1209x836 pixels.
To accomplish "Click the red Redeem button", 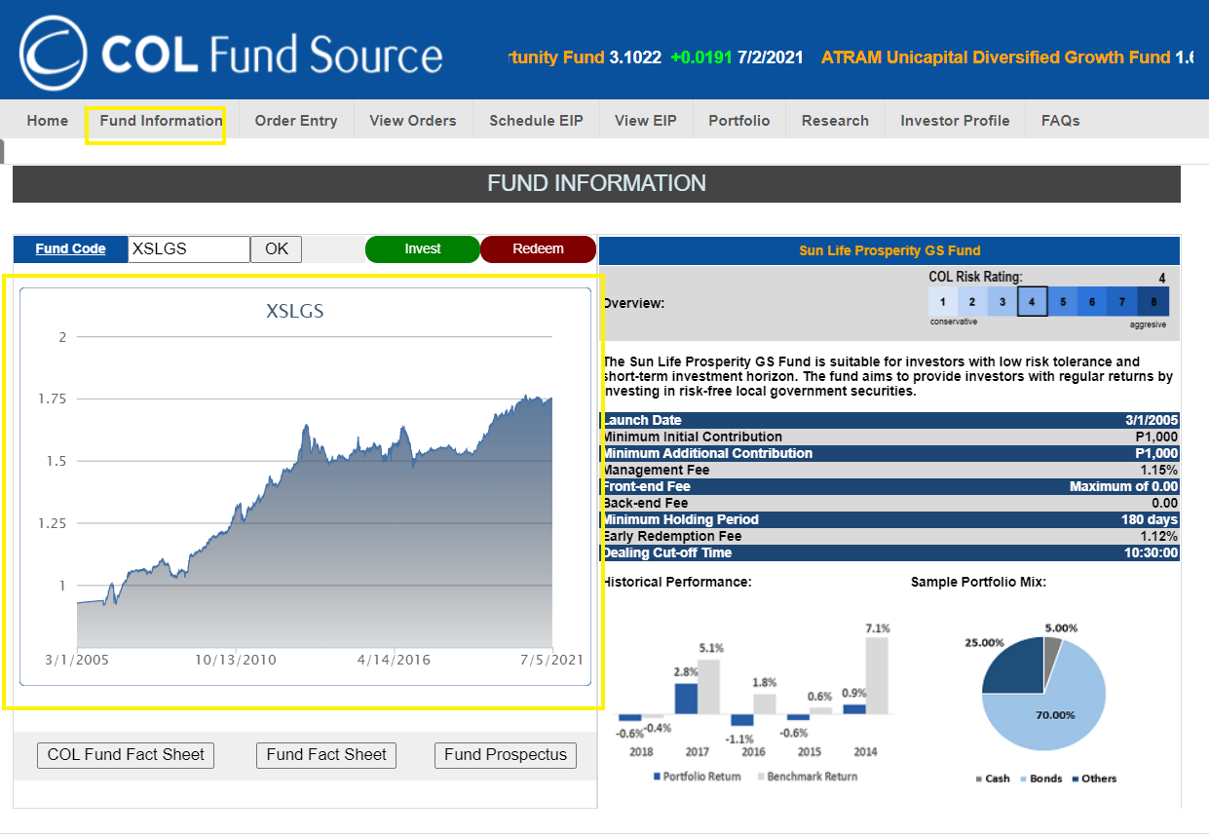I will tap(538, 248).
